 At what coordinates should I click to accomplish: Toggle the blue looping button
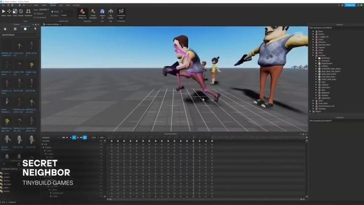point(85,138)
